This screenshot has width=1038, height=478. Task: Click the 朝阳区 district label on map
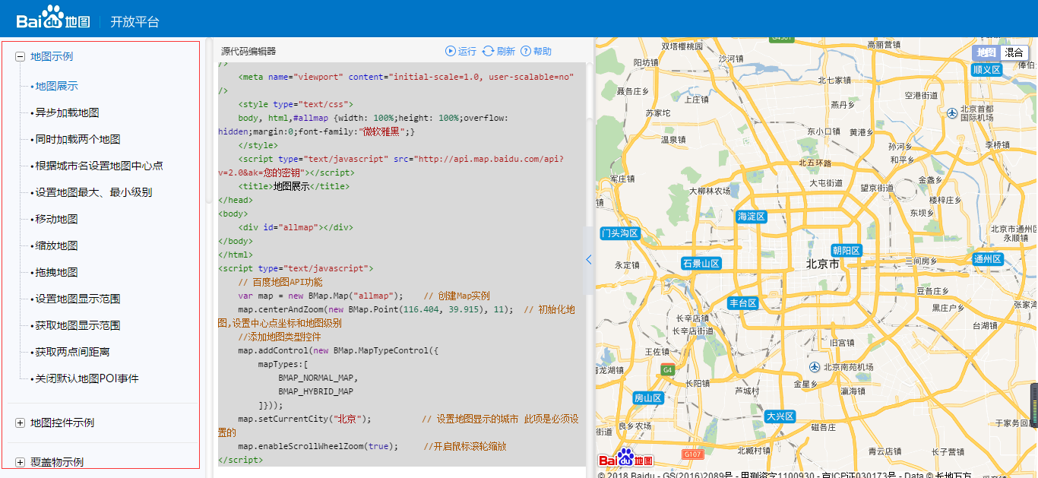[x=846, y=251]
